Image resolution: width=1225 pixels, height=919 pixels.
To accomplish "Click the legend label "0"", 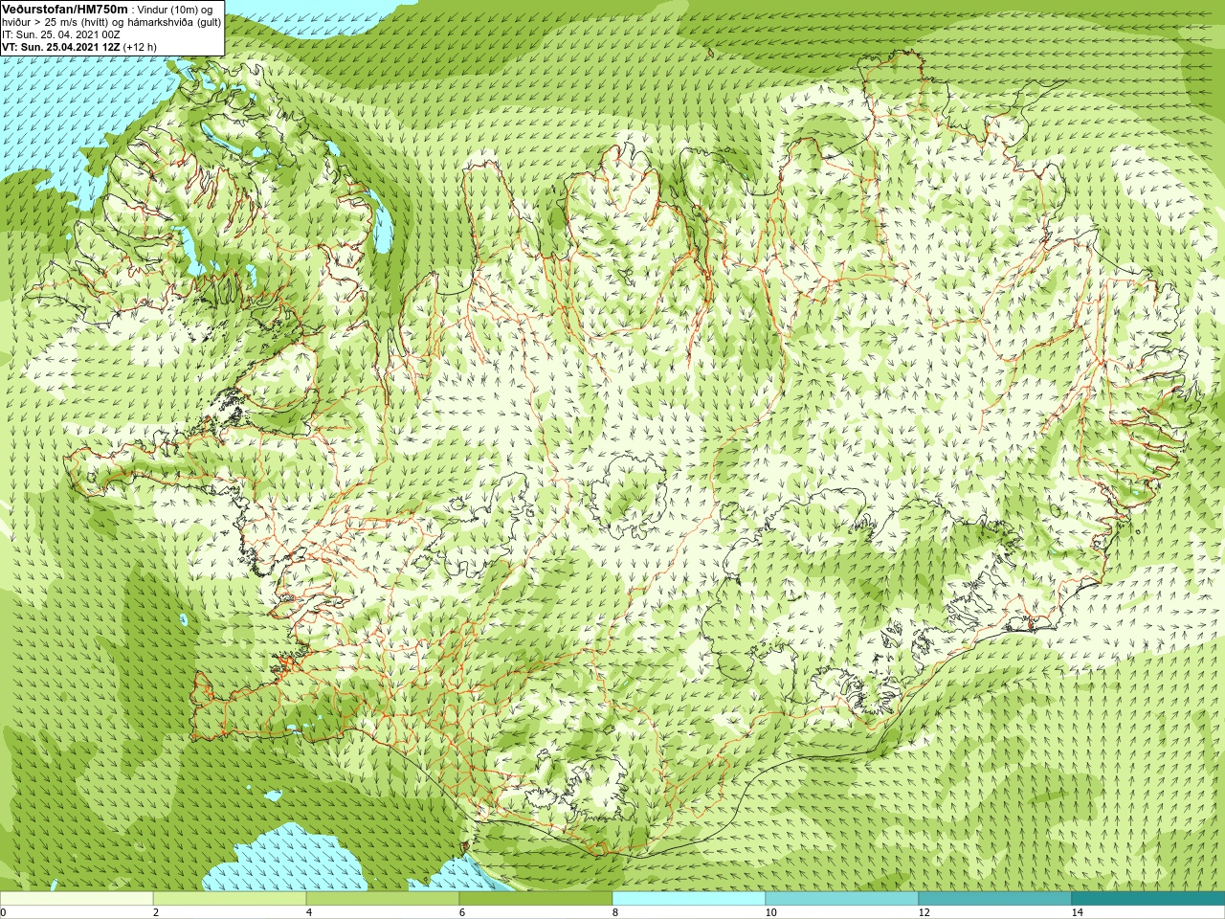I will 3,912.
